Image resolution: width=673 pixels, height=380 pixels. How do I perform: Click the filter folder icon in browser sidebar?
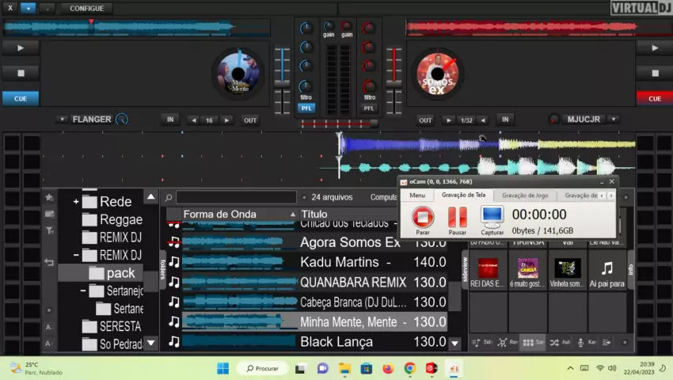[x=49, y=230]
